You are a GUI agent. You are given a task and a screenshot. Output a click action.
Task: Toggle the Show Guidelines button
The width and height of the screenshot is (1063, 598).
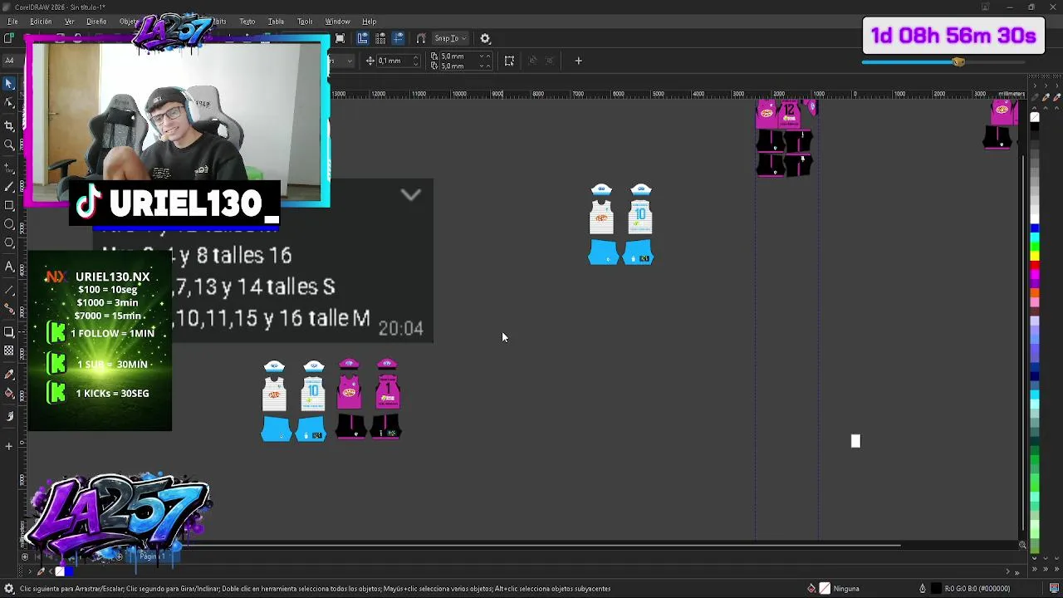[399, 38]
